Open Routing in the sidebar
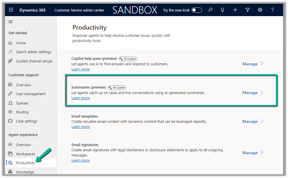Screen dimensions: 288x178 [22, 112]
